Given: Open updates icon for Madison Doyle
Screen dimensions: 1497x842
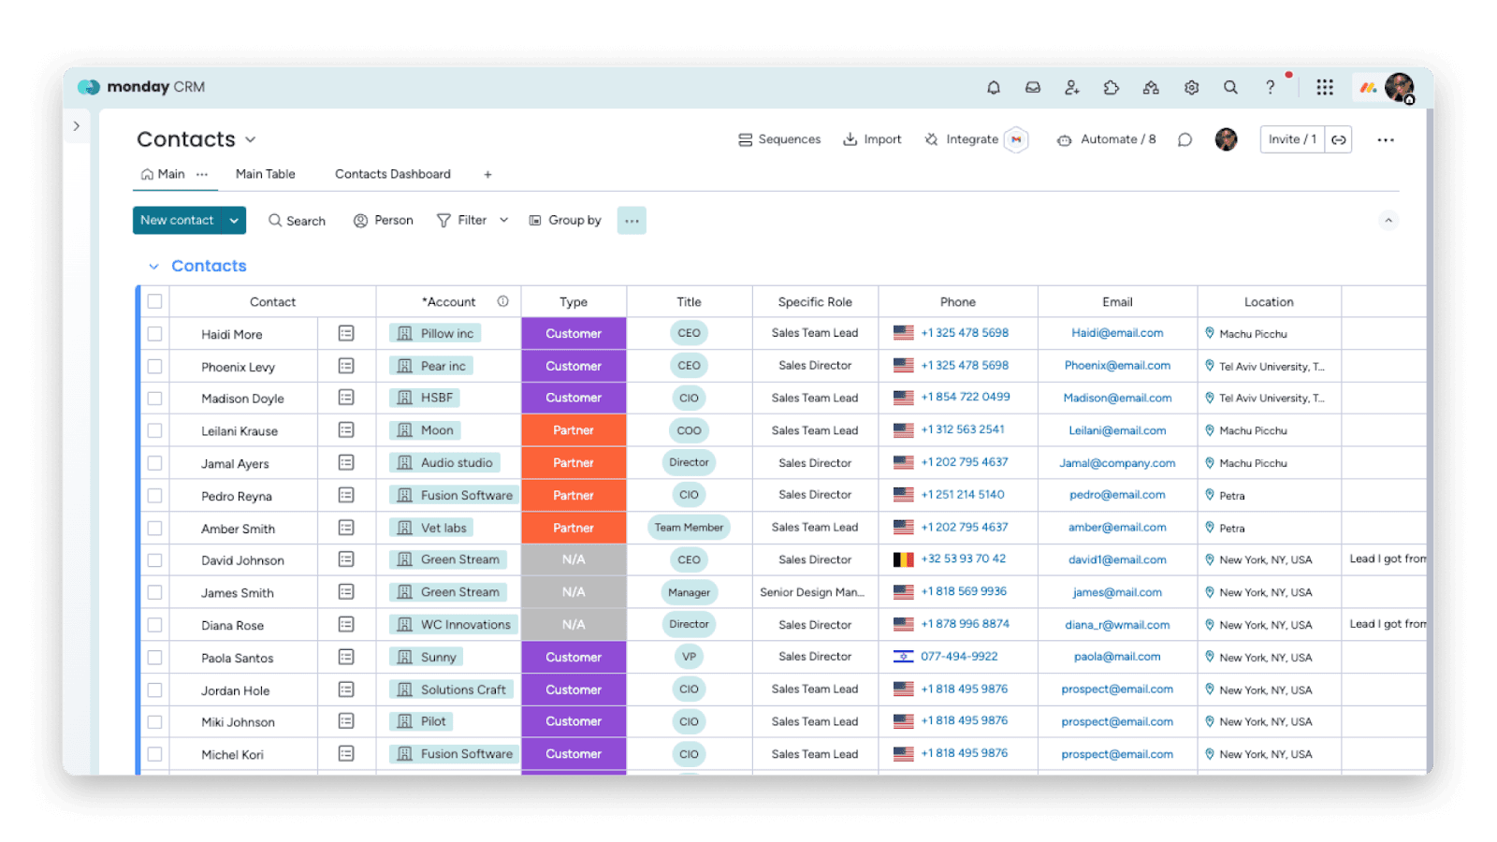Looking at the screenshot, I should [346, 398].
